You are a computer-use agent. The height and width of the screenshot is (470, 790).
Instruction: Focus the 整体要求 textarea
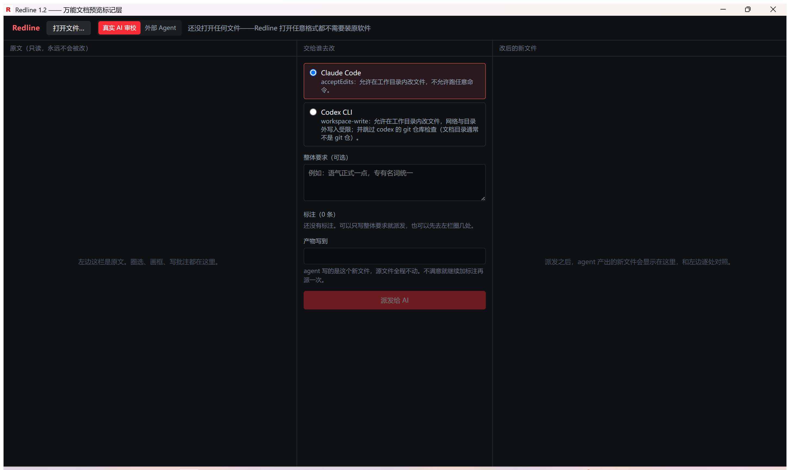pyautogui.click(x=394, y=182)
